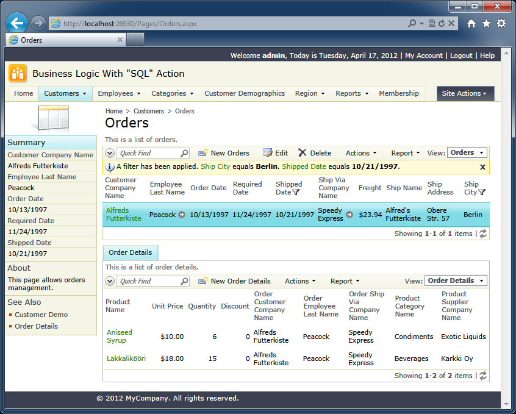Click the arrow icon next to Peacock
The height and width of the screenshot is (414, 516).
pyautogui.click(x=182, y=215)
